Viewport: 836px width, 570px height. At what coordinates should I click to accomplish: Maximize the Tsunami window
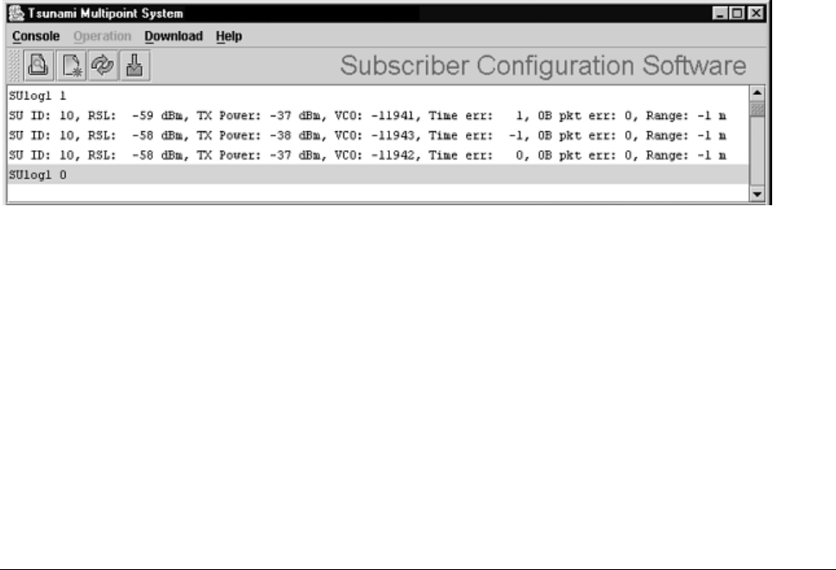click(x=738, y=13)
